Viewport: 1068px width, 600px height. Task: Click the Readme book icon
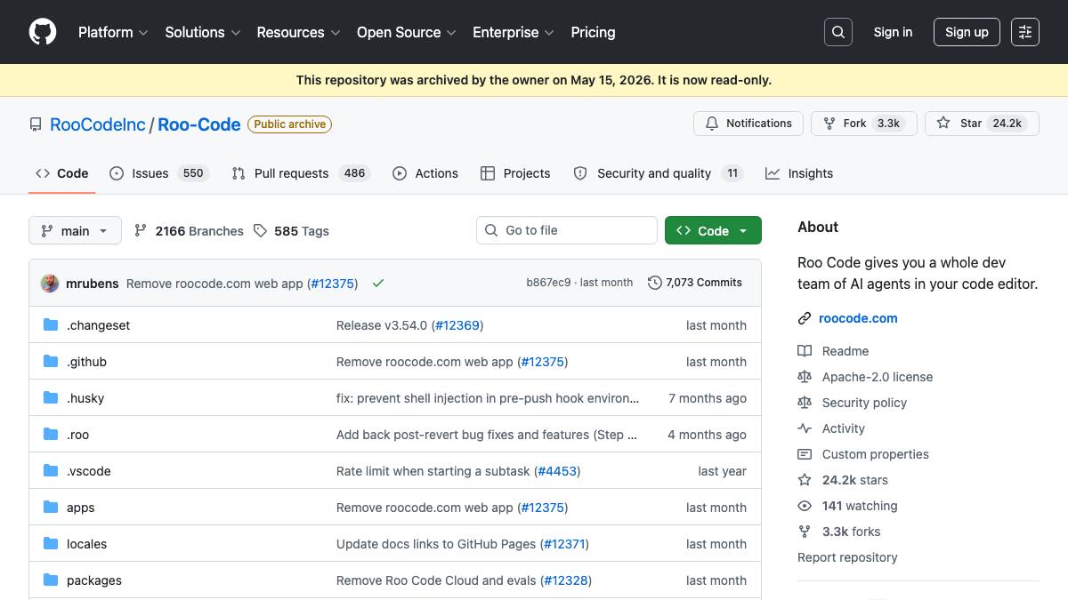click(x=805, y=351)
